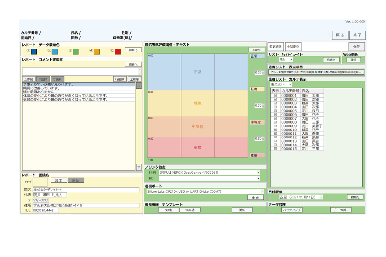386x257 pixels.
Task: Click the red color swatch number 5
Action: (118, 51)
